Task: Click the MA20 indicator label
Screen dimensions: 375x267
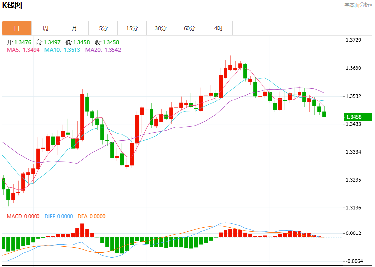Action: click(103, 50)
